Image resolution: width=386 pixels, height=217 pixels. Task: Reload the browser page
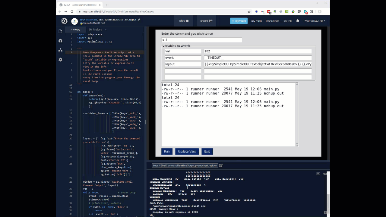click(x=72, y=11)
